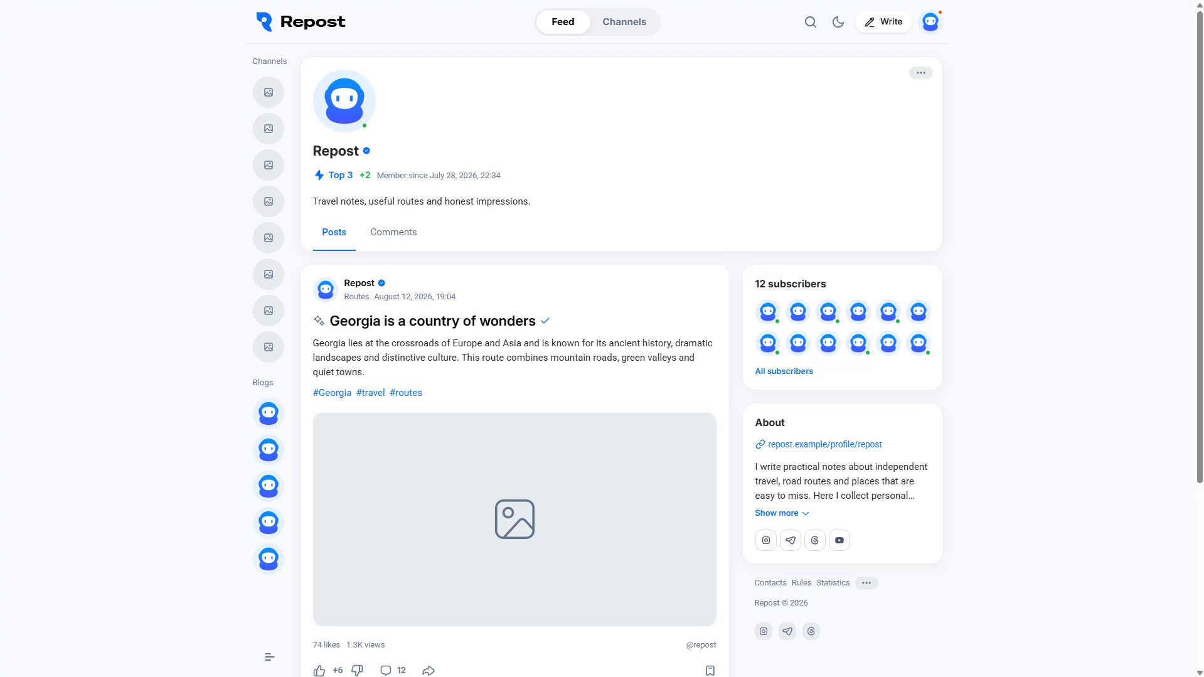This screenshot has height=677, width=1204.
Task: Expand footer more-links ellipsis button
Action: [866, 583]
